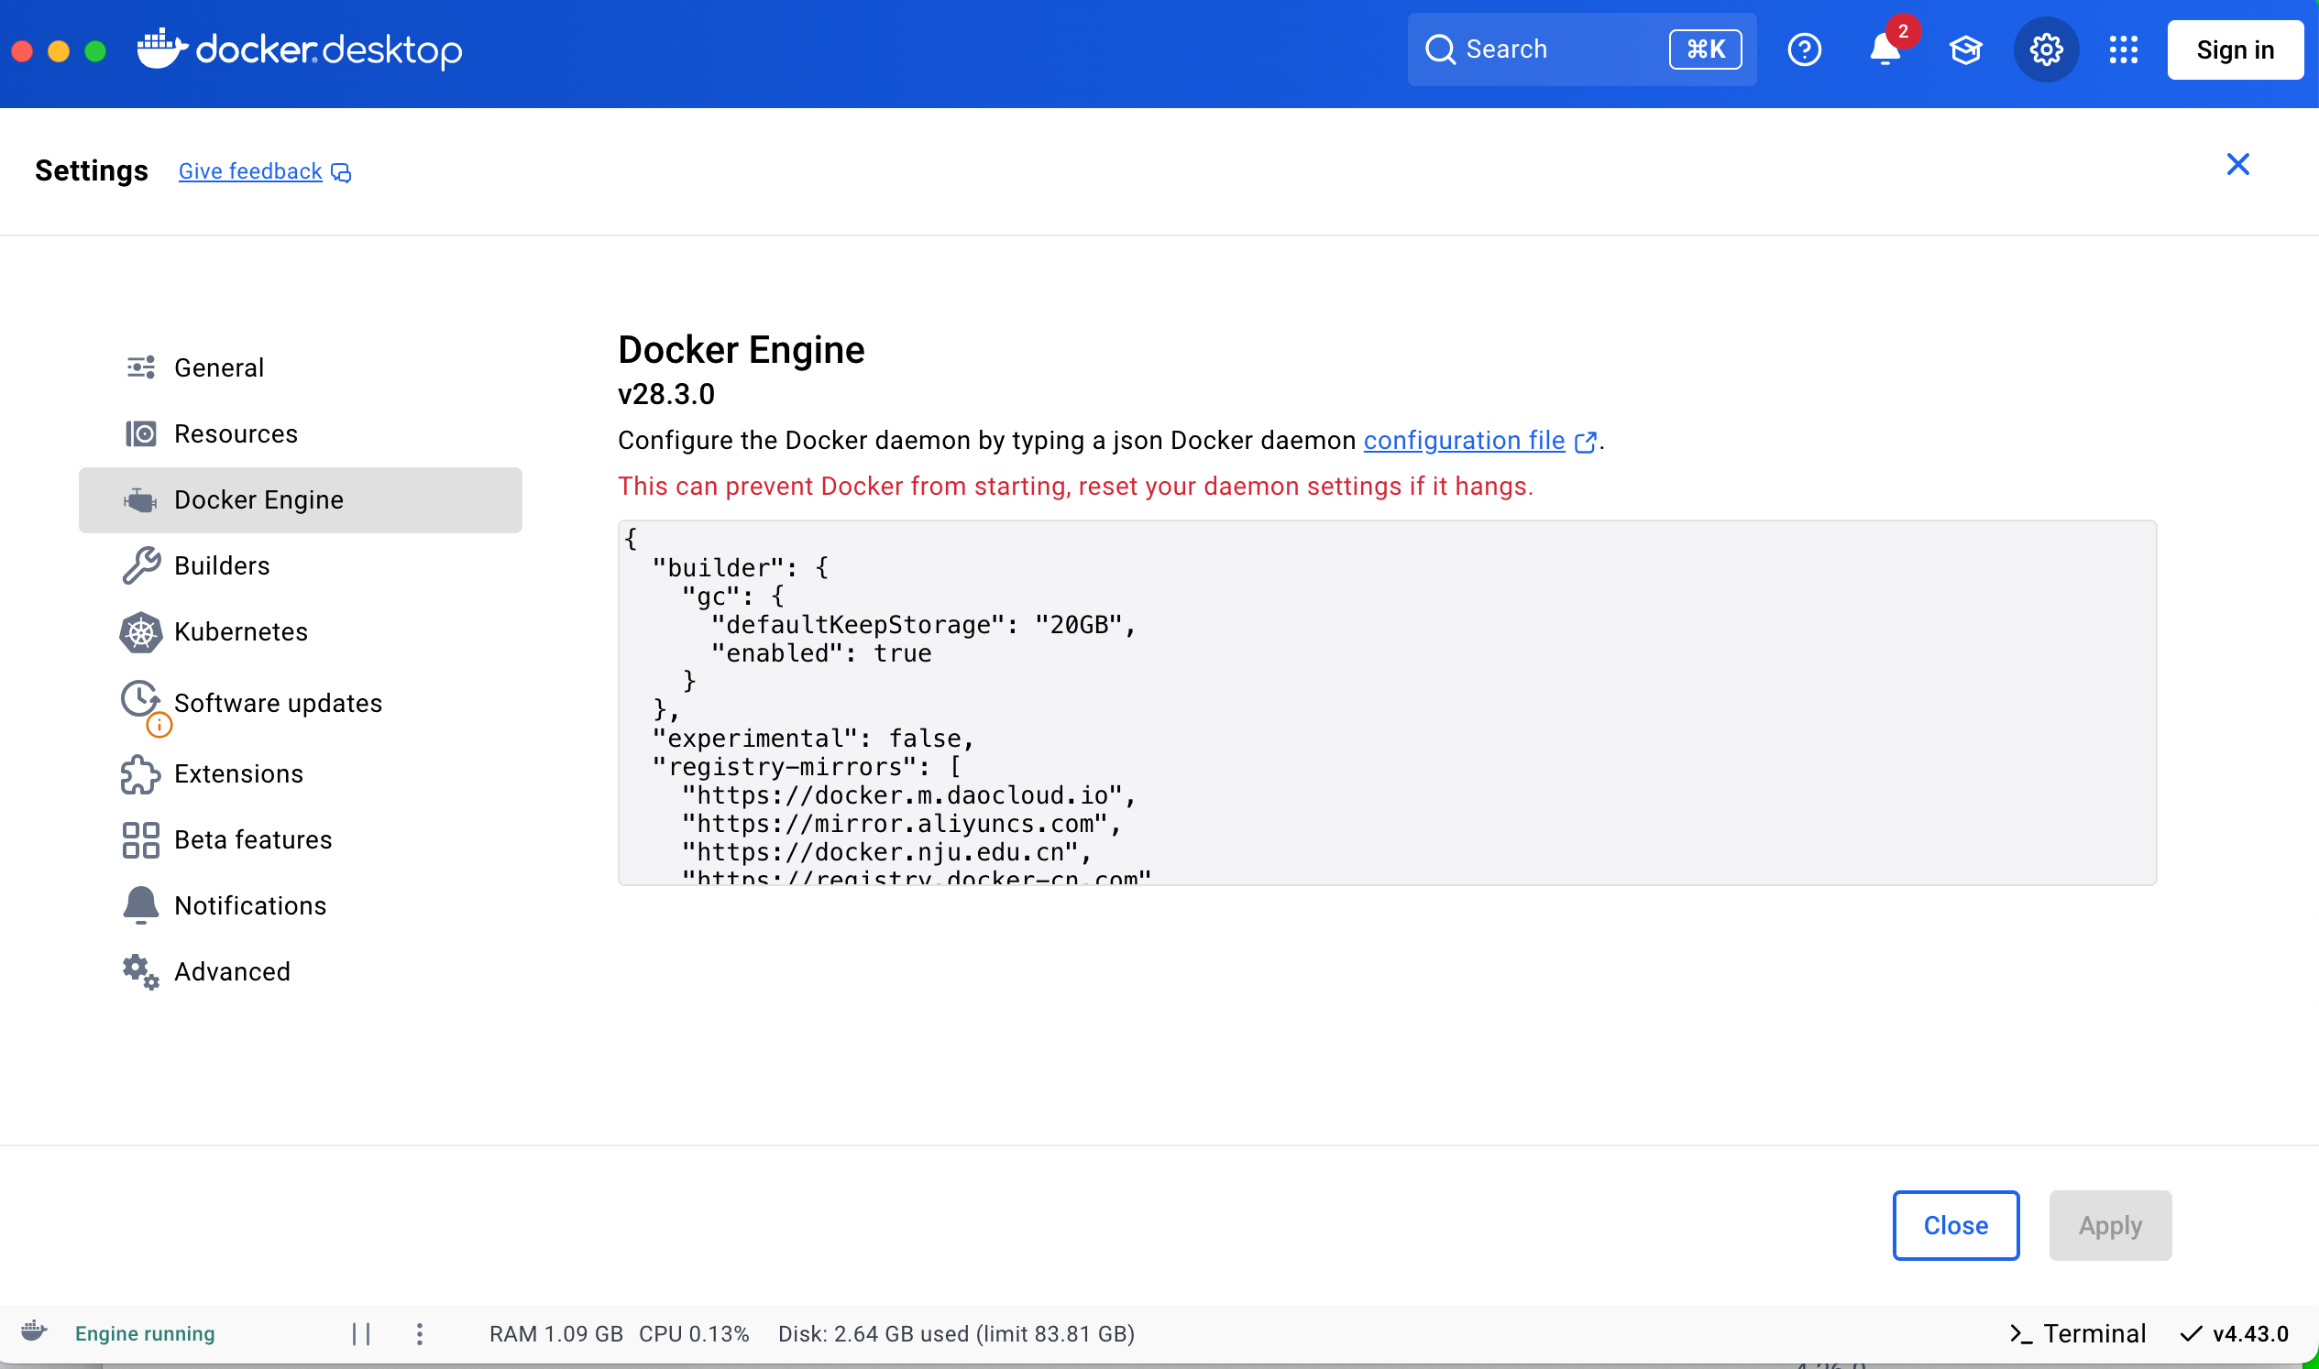Click the "builder": { line
The image size is (2319, 1369).
click(740, 567)
